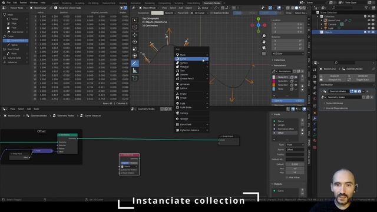Open the socket Type Float dropdown
This screenshot has height=212, width=377.
click(x=295, y=145)
